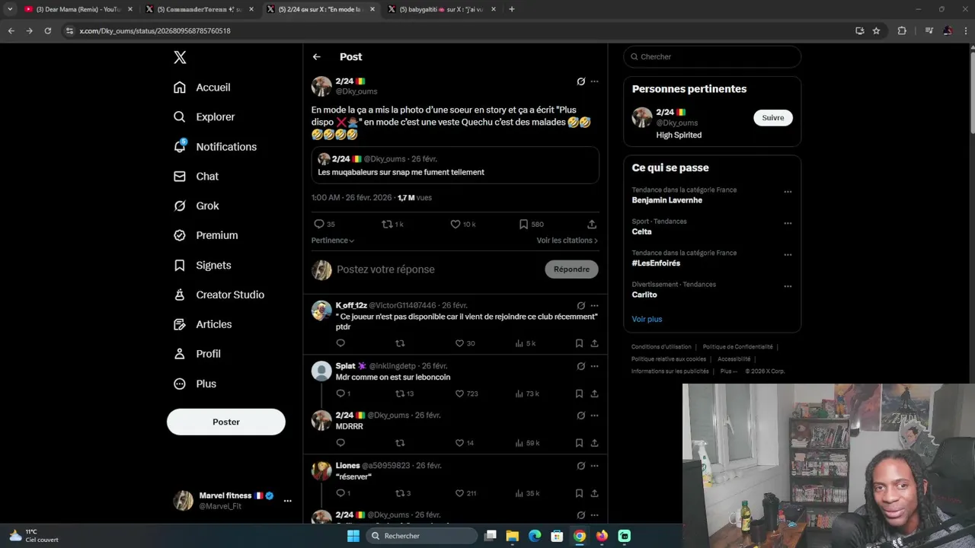Viewport: 975px width, 548px height.
Task: Click the x.com address bar
Action: [457, 31]
